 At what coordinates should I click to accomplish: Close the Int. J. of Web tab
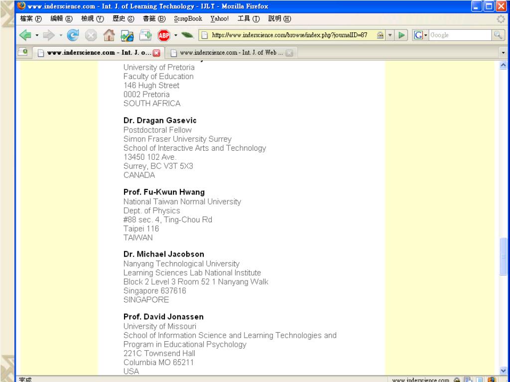(x=289, y=53)
